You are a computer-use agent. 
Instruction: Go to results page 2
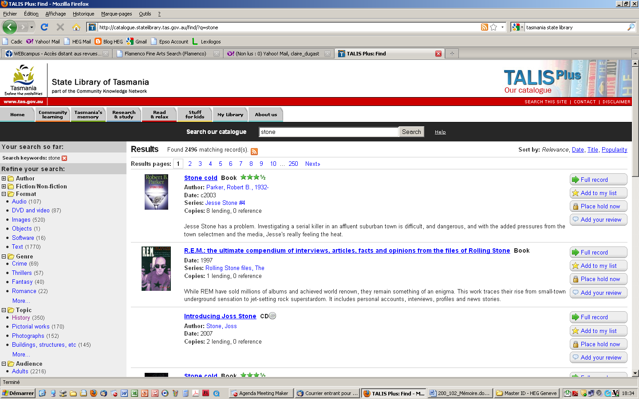pyautogui.click(x=190, y=164)
